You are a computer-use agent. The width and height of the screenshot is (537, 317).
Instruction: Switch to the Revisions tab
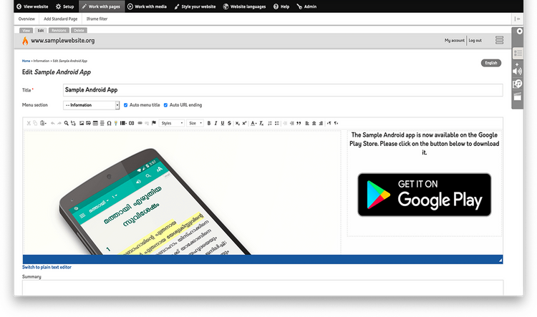[x=59, y=31]
